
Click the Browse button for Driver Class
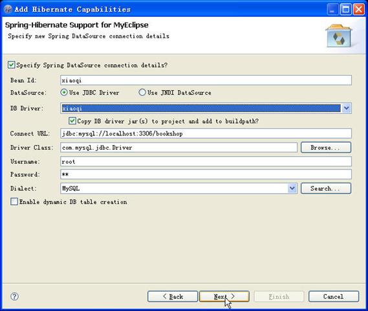[326, 148]
